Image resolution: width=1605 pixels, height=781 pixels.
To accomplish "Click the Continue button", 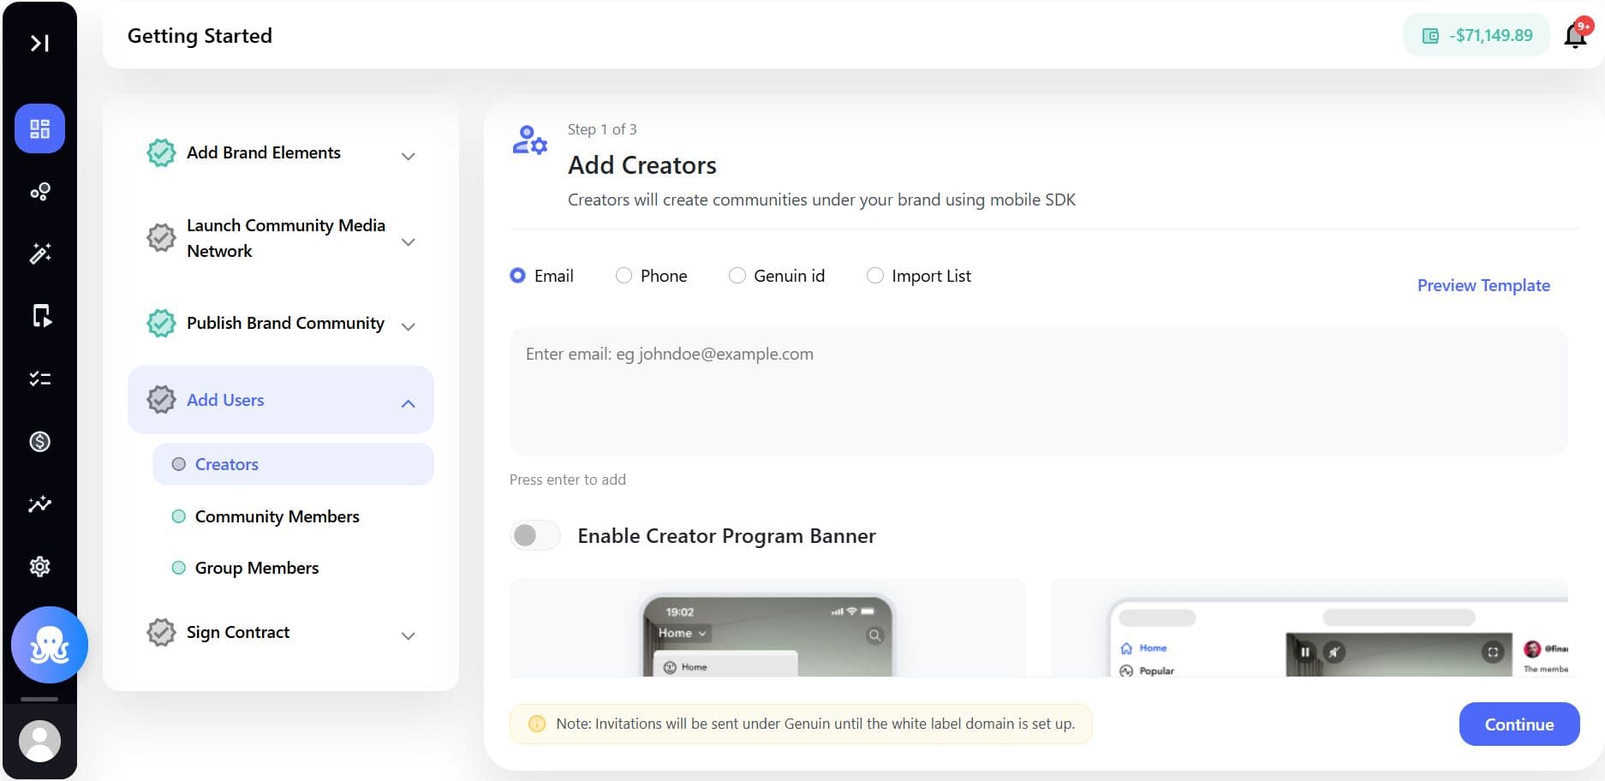I will coord(1519,724).
